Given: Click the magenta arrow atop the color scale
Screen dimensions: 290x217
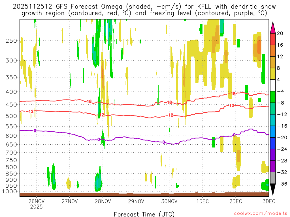Looking at the screenshot, I should click(x=273, y=27).
